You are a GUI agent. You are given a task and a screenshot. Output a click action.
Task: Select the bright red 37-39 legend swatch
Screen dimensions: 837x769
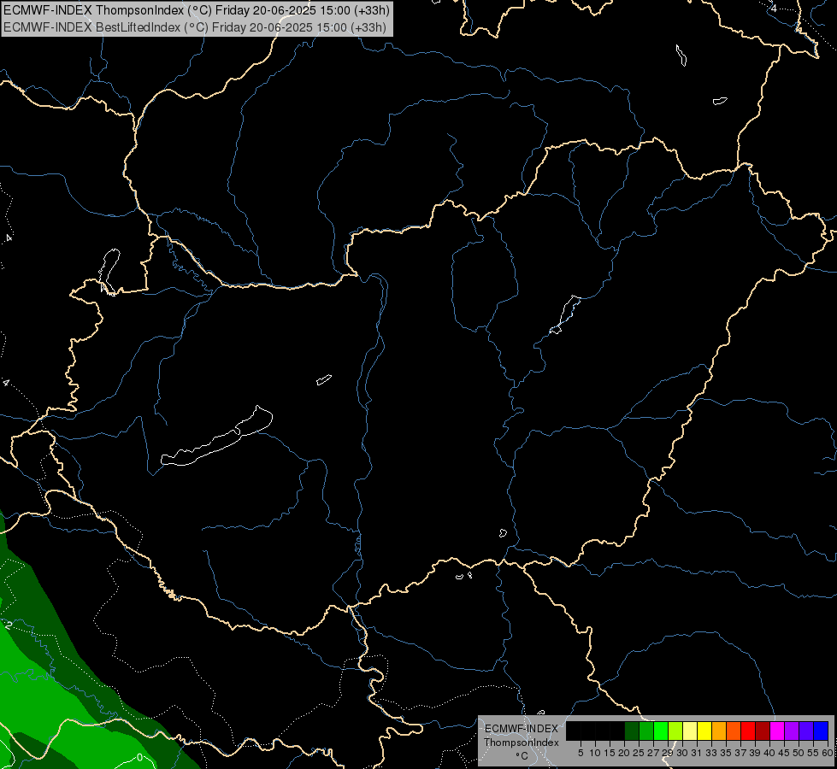coord(748,731)
